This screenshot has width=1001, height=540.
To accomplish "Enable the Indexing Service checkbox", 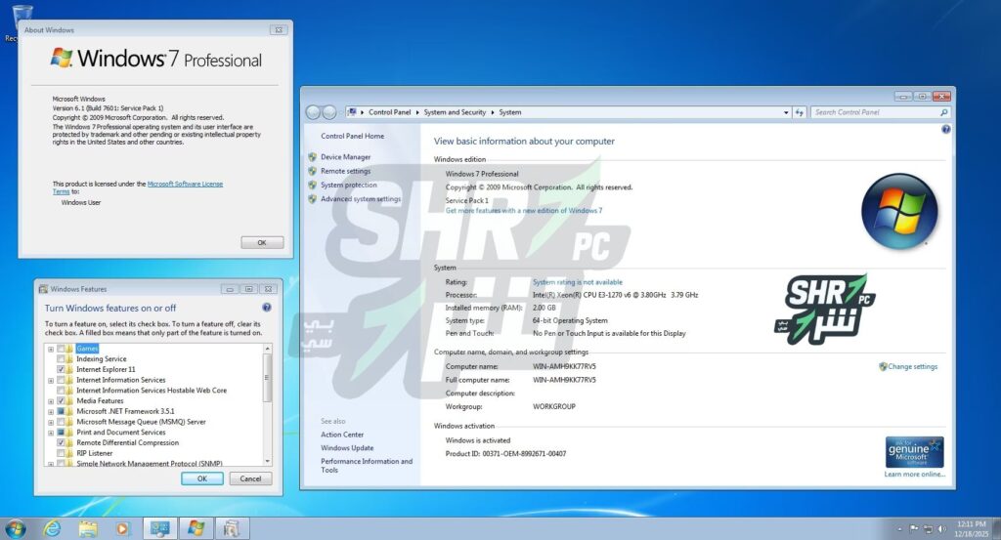I will [61, 359].
